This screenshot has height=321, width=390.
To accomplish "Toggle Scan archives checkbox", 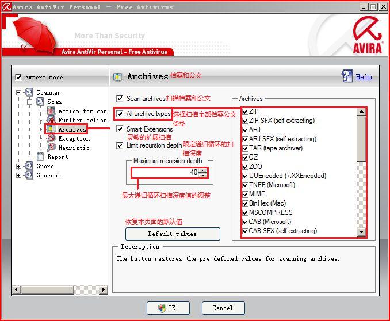I will click(x=120, y=98).
